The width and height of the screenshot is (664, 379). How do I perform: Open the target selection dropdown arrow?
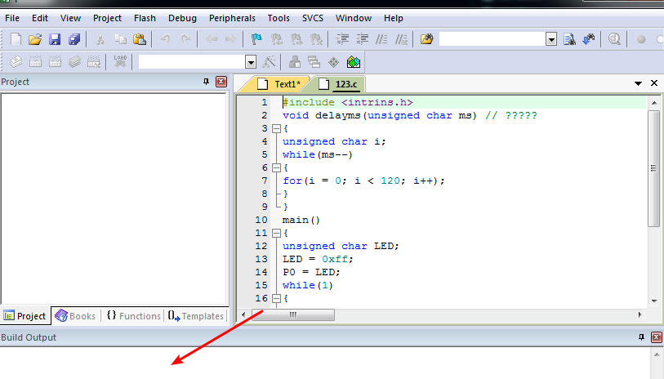point(251,63)
